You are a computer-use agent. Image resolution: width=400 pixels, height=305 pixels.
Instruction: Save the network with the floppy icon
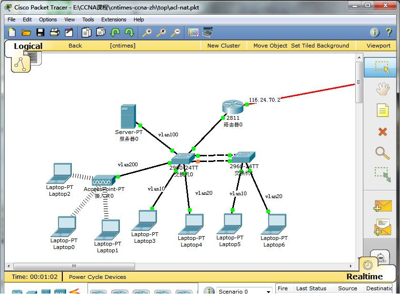tap(40, 32)
